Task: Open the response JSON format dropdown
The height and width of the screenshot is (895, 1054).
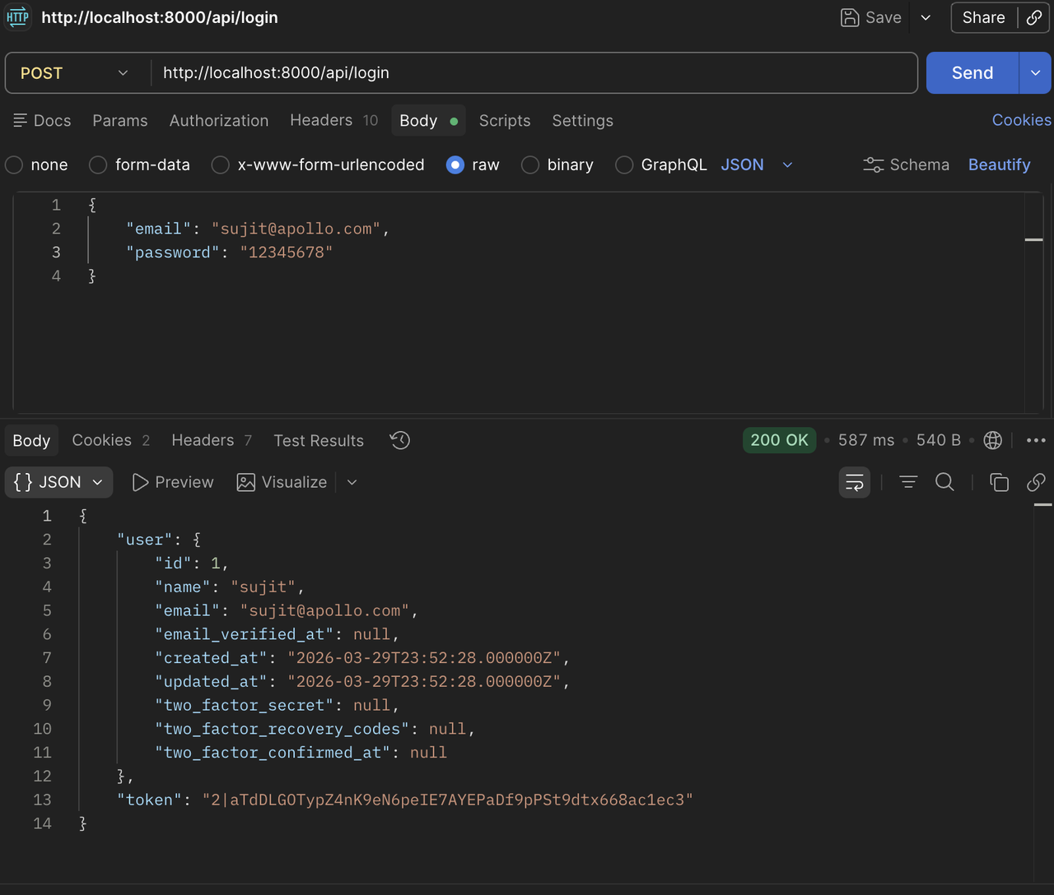Action: click(58, 482)
